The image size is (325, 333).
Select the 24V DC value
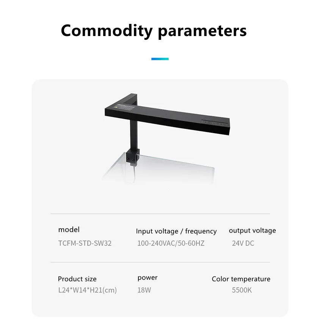coord(243,243)
